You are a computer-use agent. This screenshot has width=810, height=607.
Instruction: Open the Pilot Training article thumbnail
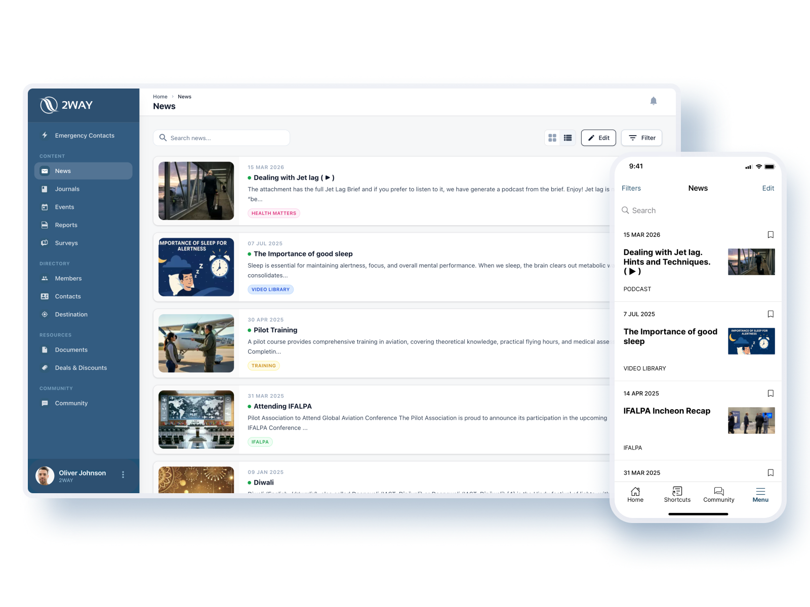[196, 343]
